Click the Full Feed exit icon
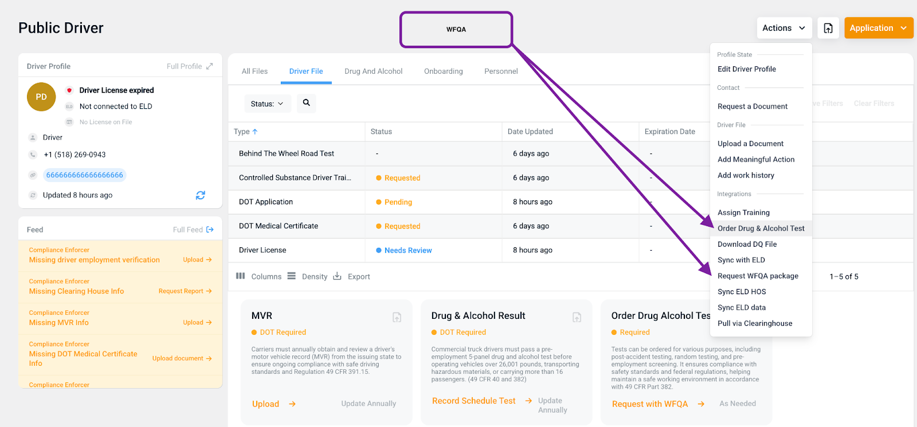This screenshot has height=427, width=917. click(210, 230)
